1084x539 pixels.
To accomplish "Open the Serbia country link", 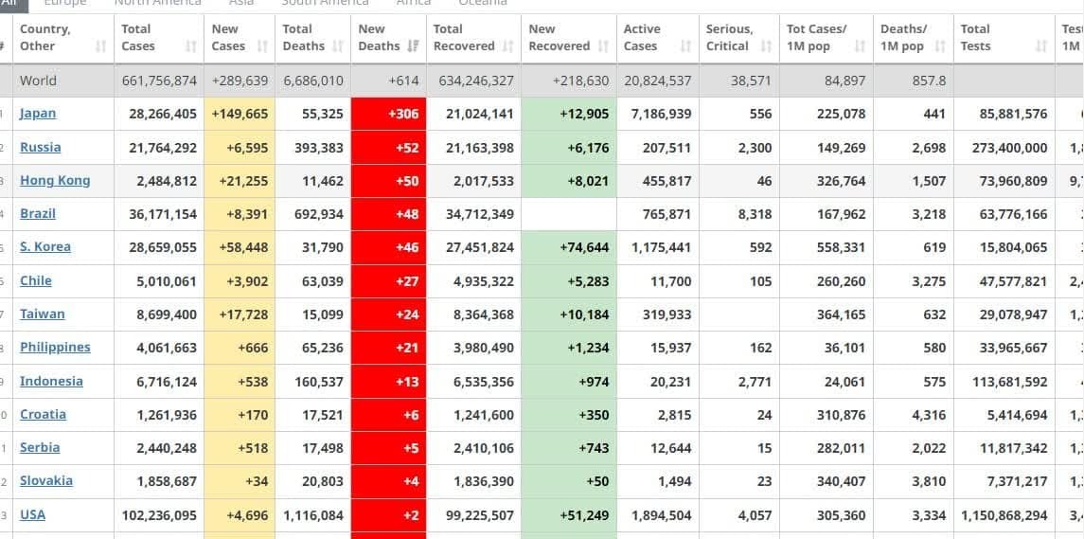I will (x=40, y=448).
